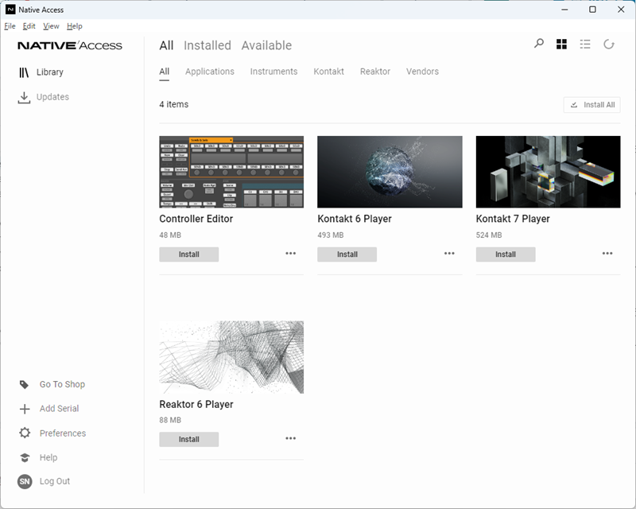Switch to the Available tab
Viewport: 636px width, 509px height.
(266, 45)
